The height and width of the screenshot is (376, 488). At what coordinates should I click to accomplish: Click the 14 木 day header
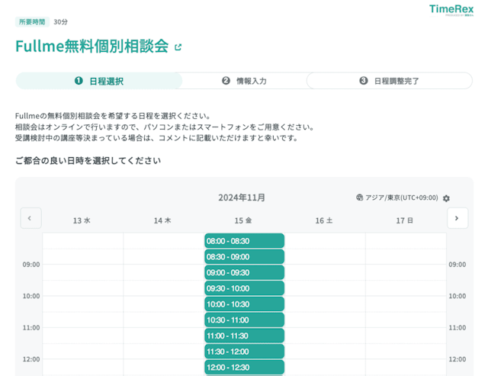pyautogui.click(x=162, y=220)
